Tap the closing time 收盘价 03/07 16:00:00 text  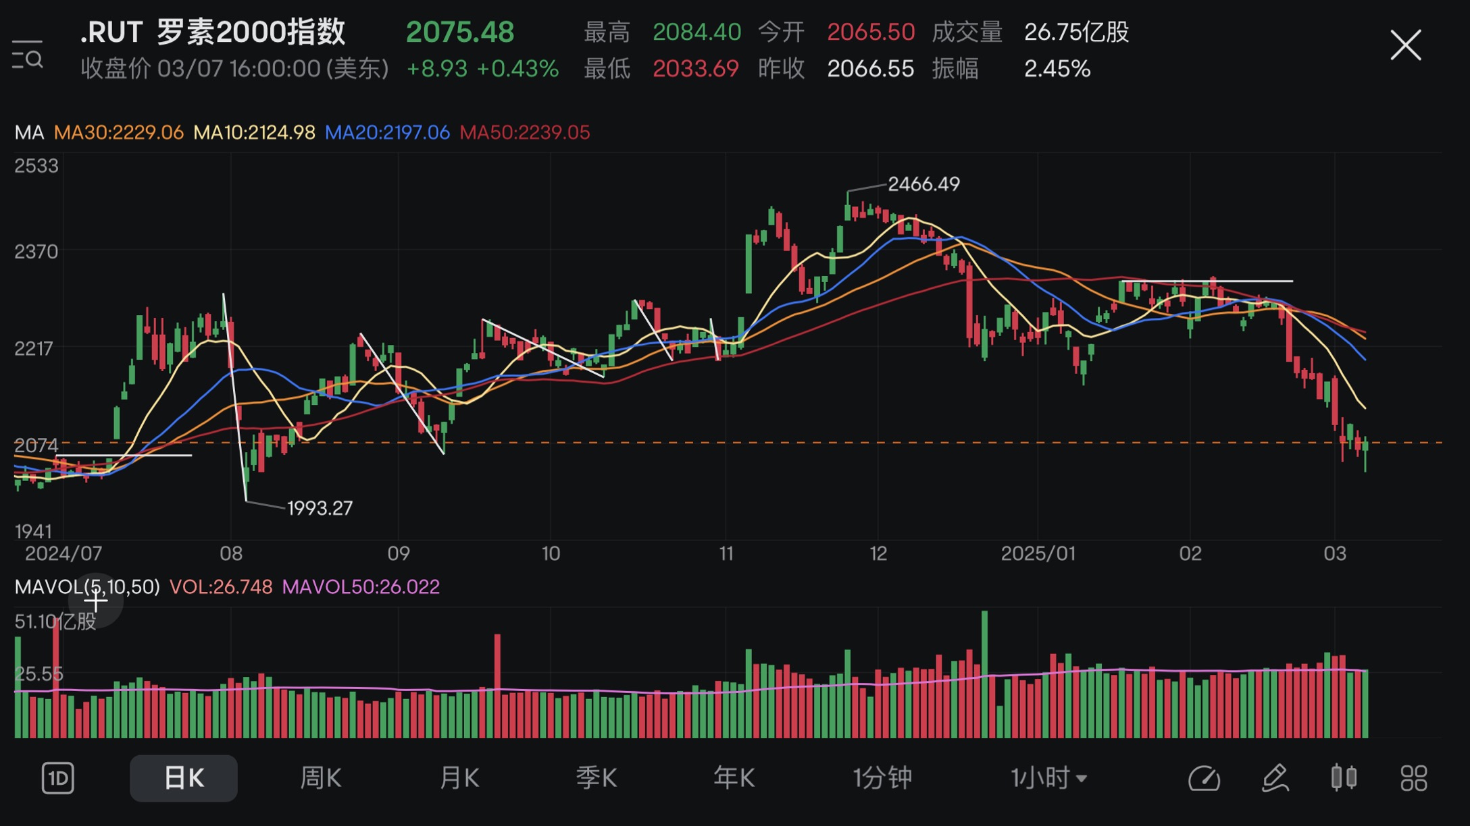pyautogui.click(x=234, y=68)
